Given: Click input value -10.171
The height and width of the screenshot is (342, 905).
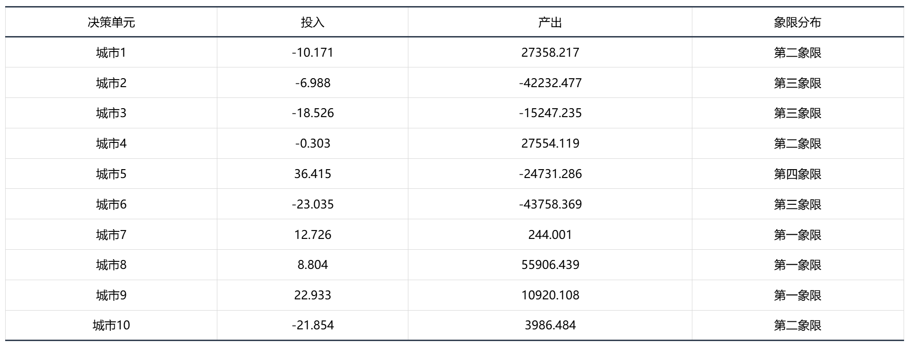Looking at the screenshot, I should coord(313,52).
